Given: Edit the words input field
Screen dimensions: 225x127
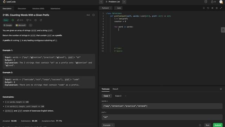Looking at the screenshot, I should [x=162, y=106].
